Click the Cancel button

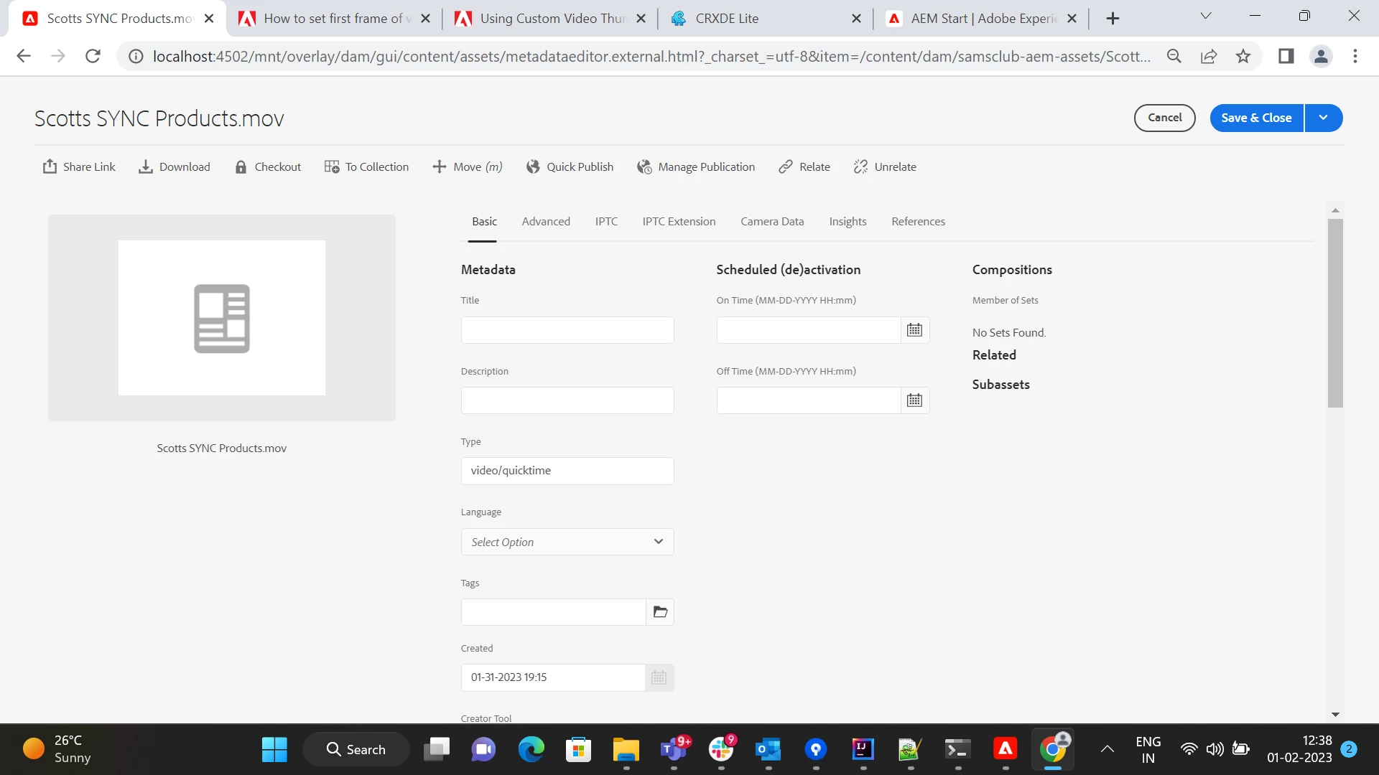coord(1164,118)
